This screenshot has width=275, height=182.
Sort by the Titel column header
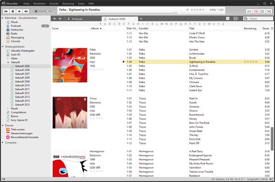coord(192,28)
